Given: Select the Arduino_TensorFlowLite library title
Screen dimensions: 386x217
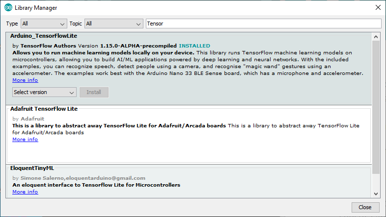Looking at the screenshot, I should pyautogui.click(x=44, y=36).
